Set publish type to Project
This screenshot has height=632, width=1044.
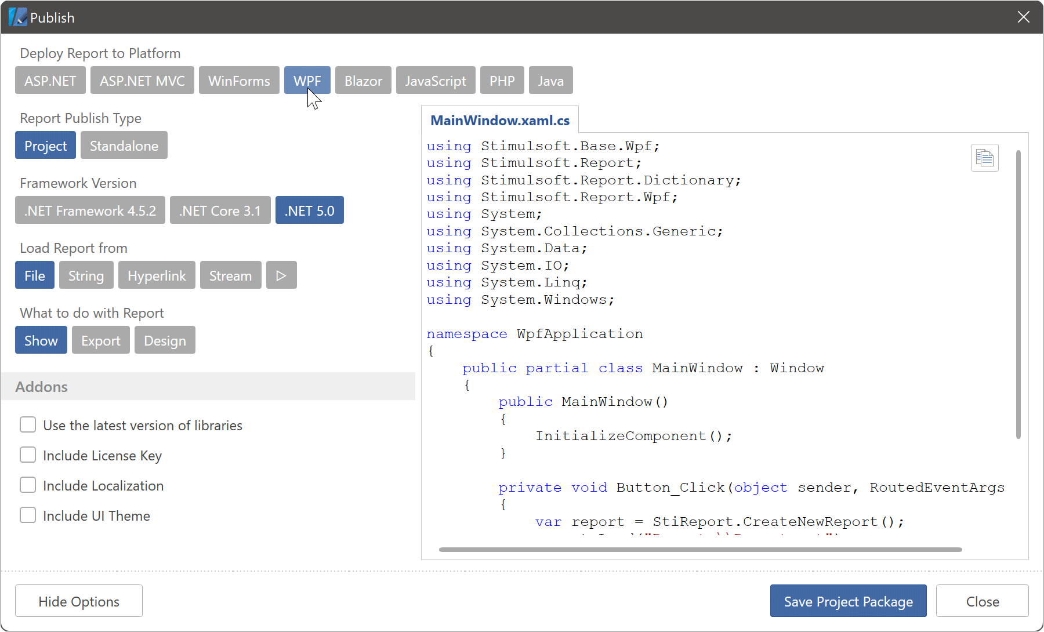(x=45, y=146)
